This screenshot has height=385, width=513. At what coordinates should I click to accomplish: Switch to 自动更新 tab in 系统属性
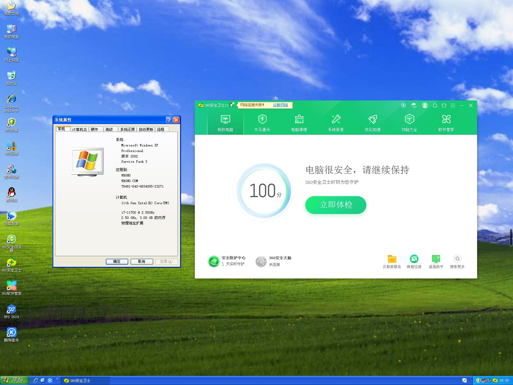point(146,129)
